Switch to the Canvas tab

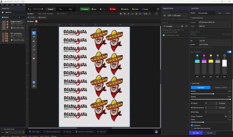[x=51, y=9]
